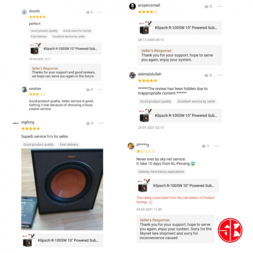The width and height of the screenshot is (253, 253).
Task: Like ingfong's review with thumbs-up icon
Action: [x=88, y=123]
